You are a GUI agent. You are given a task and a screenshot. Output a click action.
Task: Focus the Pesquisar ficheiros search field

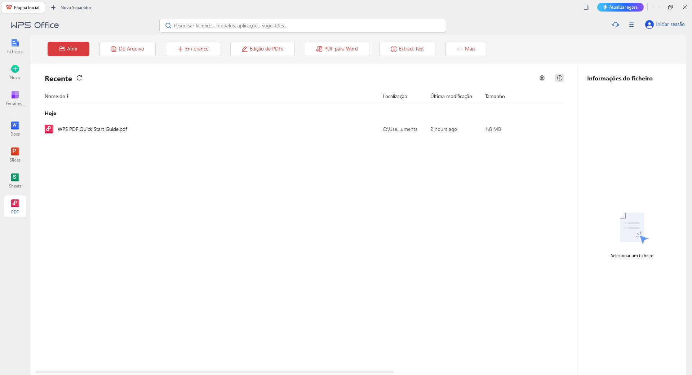coord(303,26)
